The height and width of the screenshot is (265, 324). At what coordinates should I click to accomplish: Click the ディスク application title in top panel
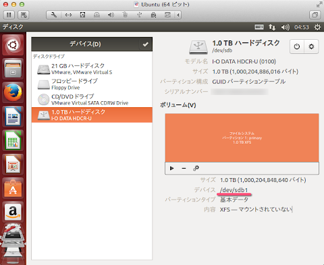click(13, 27)
